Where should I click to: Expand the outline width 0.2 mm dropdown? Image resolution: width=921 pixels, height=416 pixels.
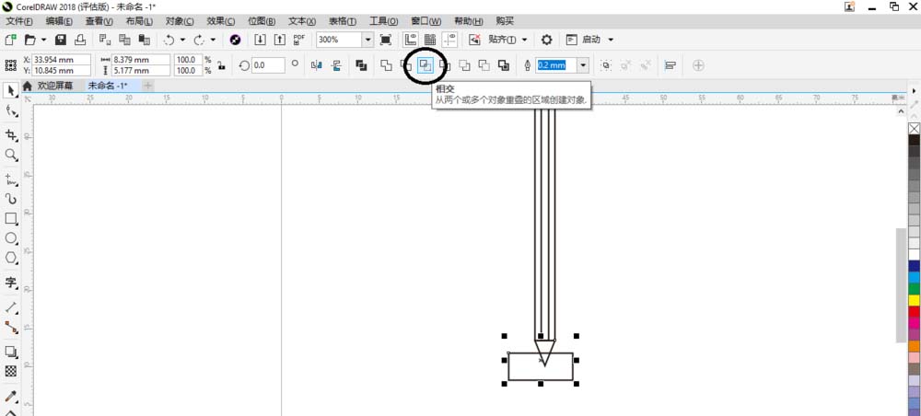click(583, 65)
